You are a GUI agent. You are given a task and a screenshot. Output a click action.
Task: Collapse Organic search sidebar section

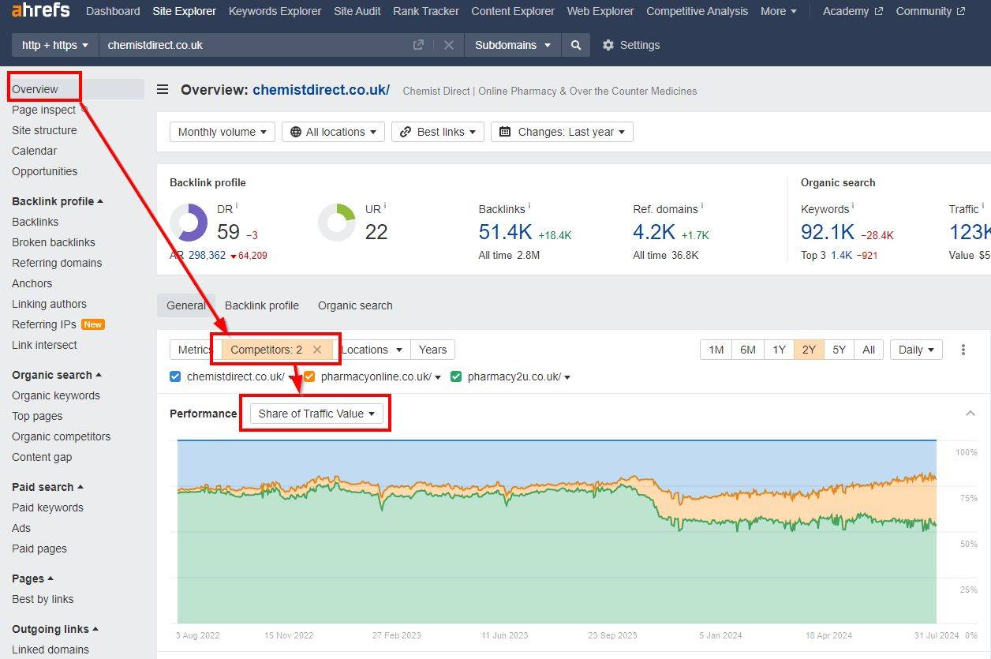click(57, 375)
